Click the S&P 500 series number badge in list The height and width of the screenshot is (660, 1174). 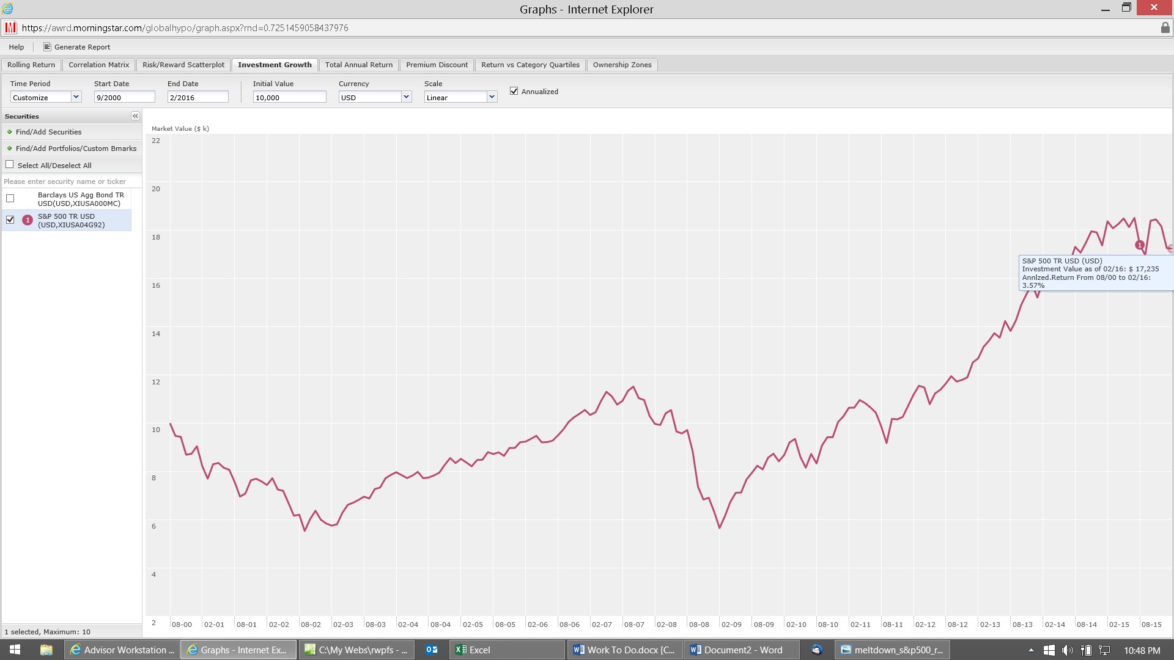[x=28, y=220]
